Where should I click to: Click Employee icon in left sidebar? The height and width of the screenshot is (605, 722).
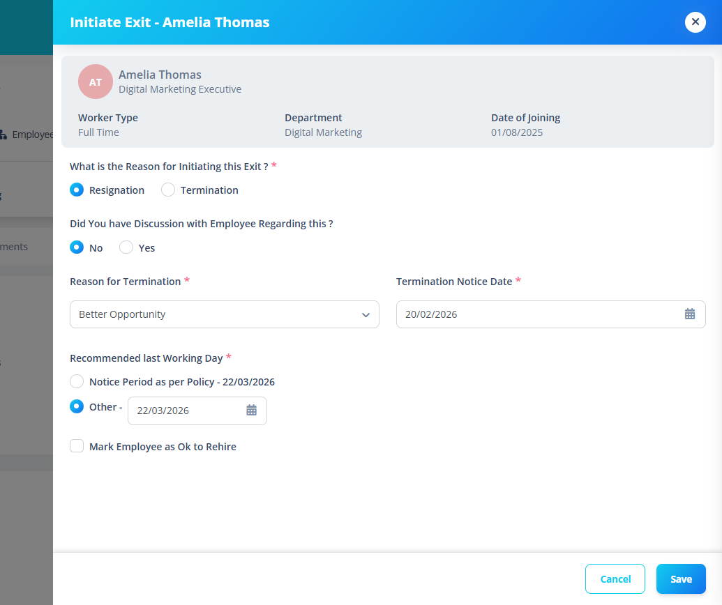[3, 135]
